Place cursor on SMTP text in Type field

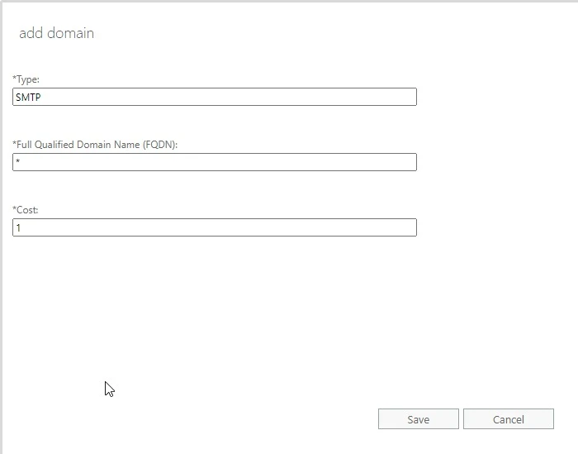tap(29, 97)
